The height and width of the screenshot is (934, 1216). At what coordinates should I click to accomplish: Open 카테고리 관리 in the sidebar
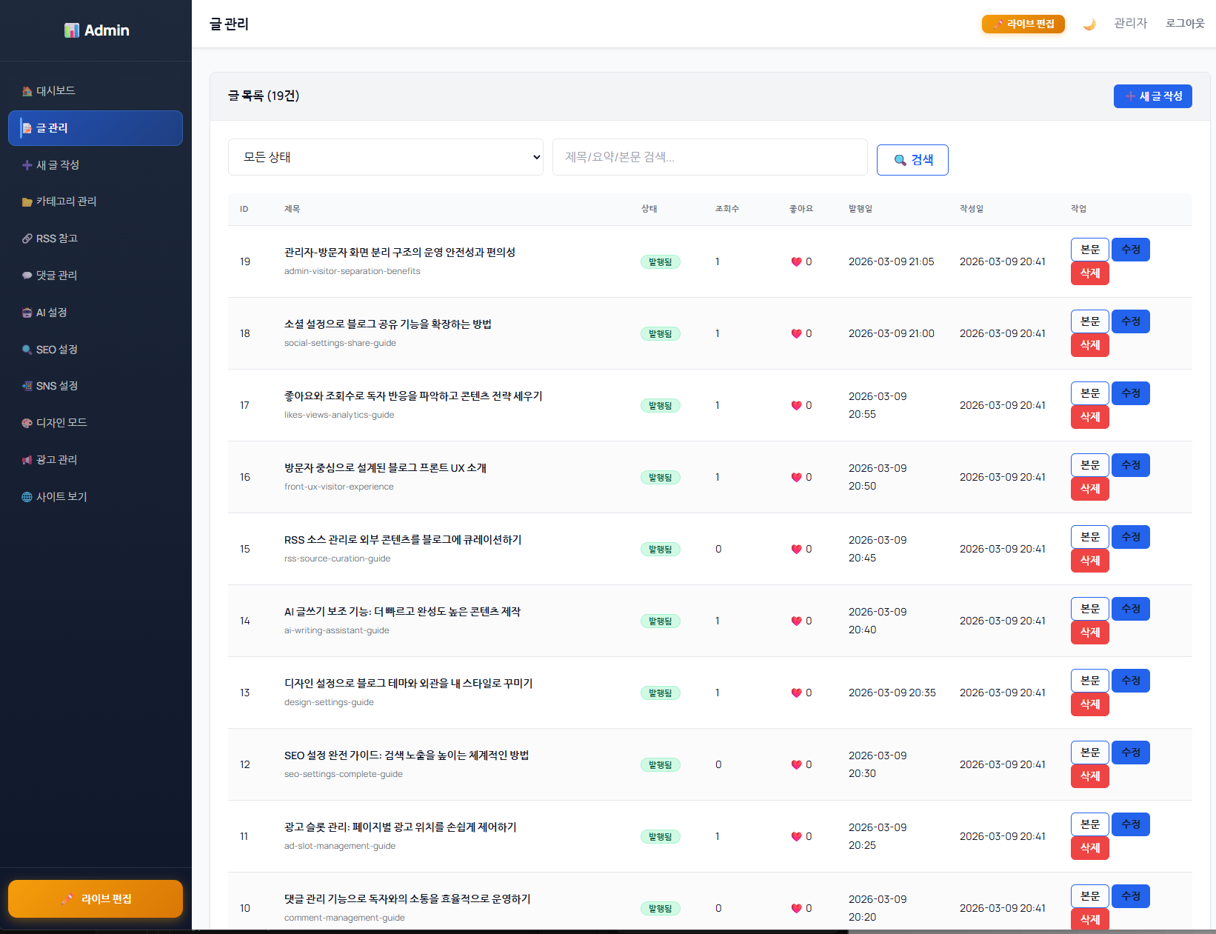pos(66,201)
